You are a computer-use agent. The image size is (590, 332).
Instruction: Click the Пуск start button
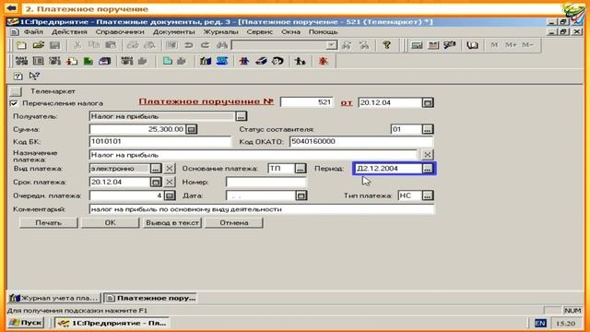pyautogui.click(x=26, y=323)
